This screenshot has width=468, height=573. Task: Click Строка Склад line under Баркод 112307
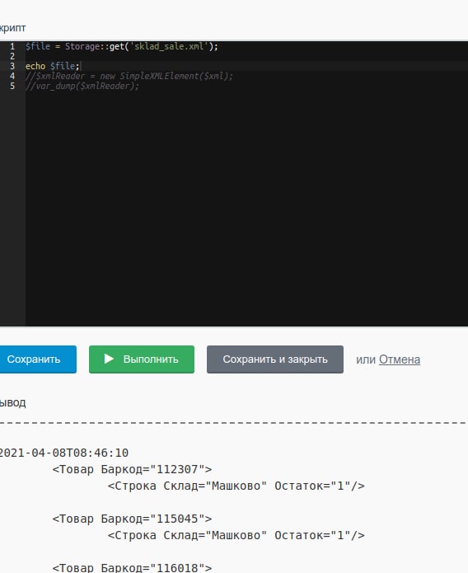click(x=236, y=486)
